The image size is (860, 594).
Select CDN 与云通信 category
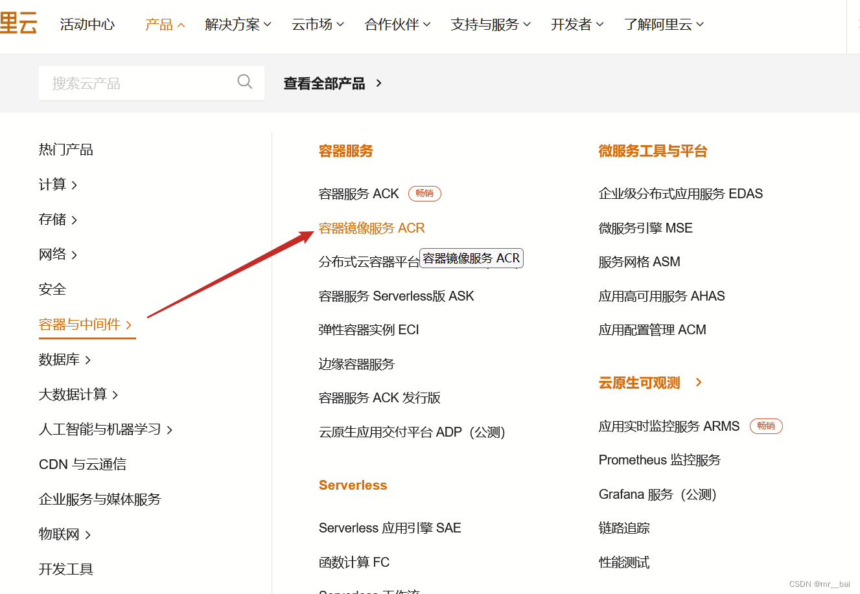82,464
